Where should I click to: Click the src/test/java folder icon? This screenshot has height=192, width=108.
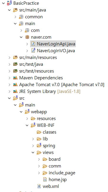(15, 64)
